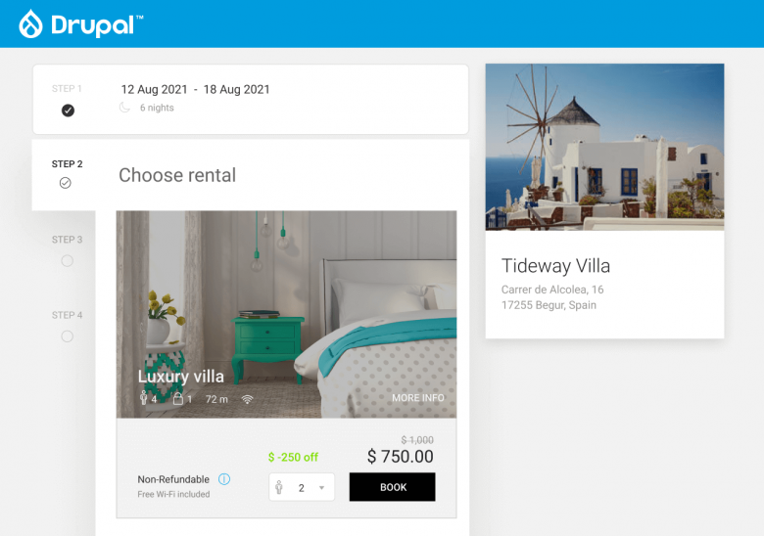764x536 pixels.
Task: Click the Step 1 filled checkmark
Action: pos(68,111)
